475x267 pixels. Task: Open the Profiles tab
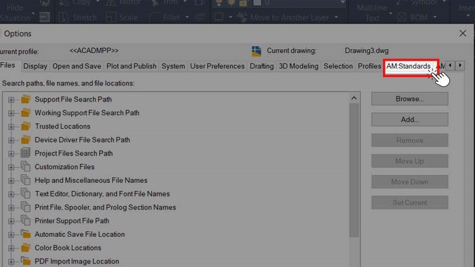(x=369, y=66)
